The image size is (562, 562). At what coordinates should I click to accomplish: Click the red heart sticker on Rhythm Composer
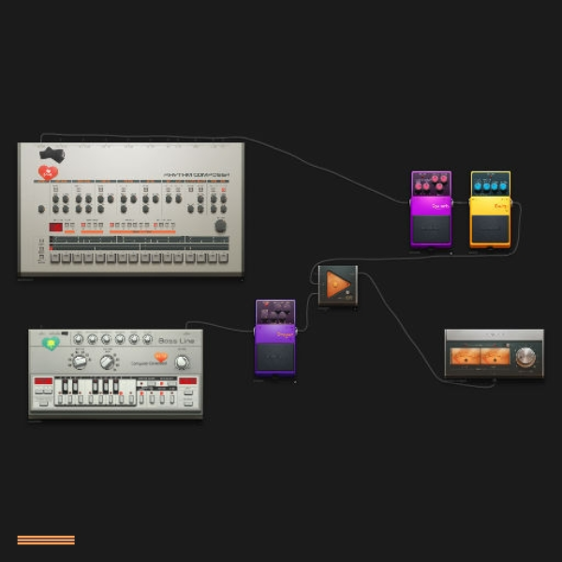click(48, 172)
